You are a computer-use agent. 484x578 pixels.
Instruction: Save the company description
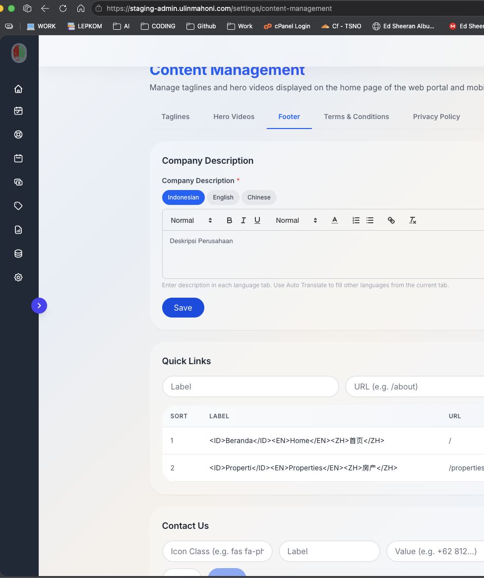tap(183, 308)
